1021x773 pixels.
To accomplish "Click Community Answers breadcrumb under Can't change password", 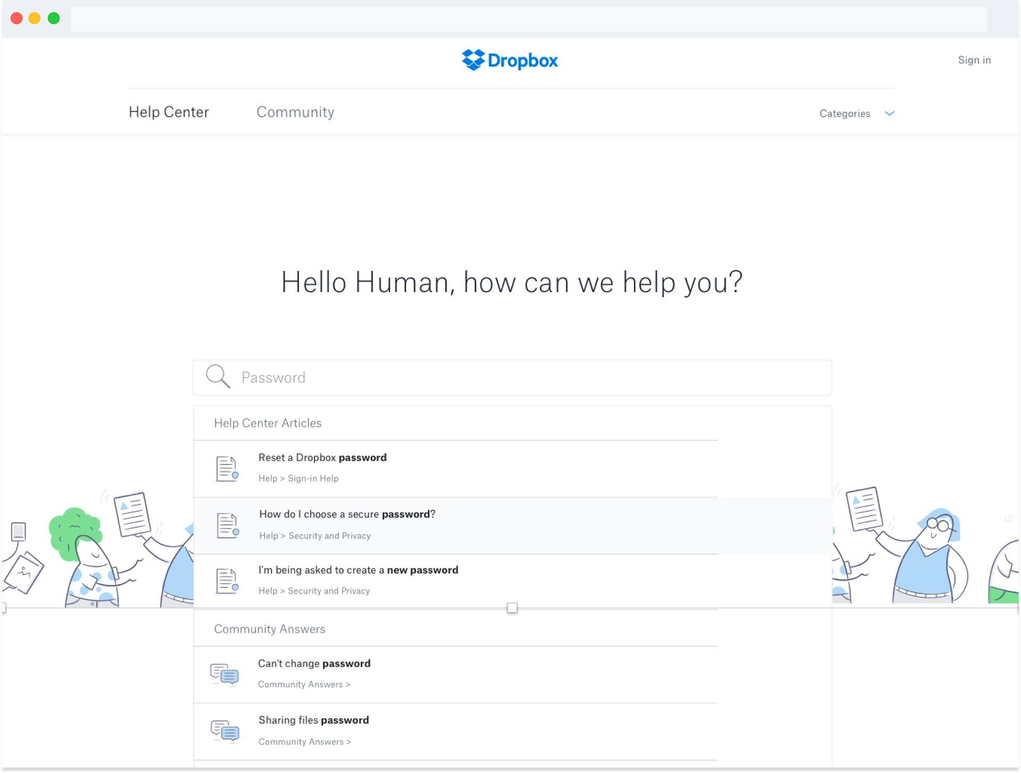I will click(x=304, y=685).
